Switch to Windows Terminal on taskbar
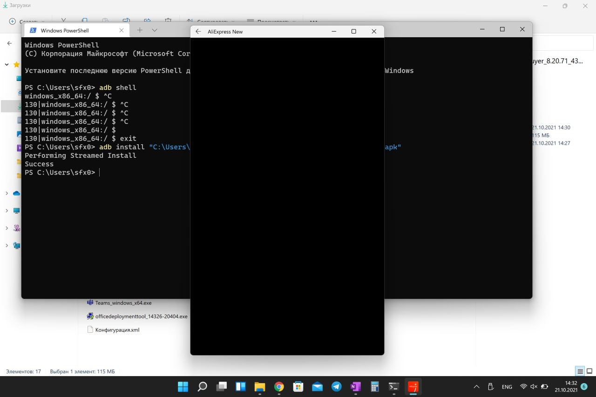 pos(394,387)
